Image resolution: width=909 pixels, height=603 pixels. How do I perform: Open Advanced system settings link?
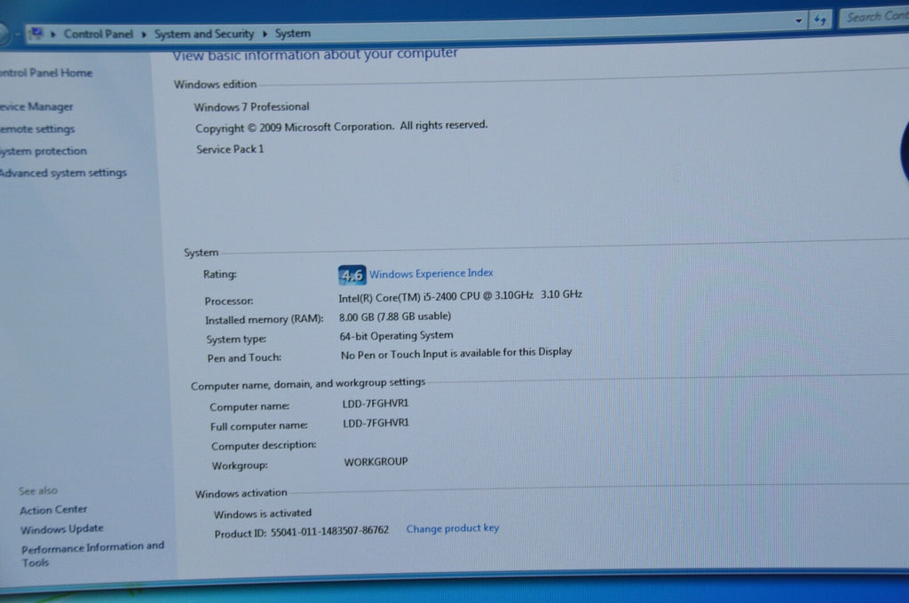click(63, 173)
